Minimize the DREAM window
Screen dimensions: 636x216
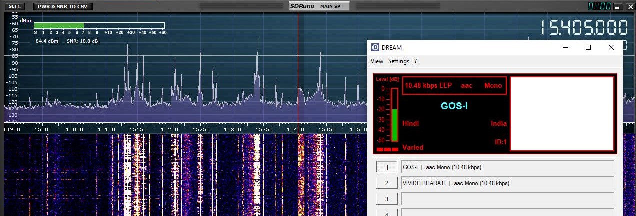click(x=566, y=47)
